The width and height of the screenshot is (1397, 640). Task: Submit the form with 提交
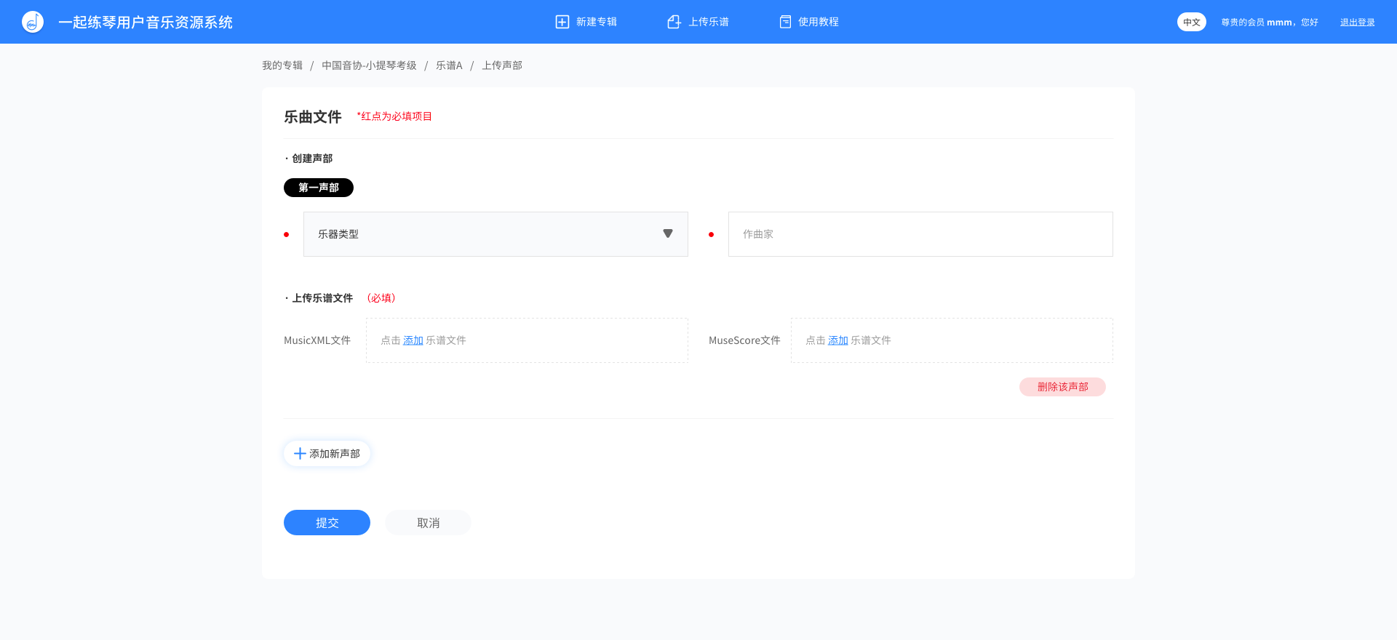(327, 523)
